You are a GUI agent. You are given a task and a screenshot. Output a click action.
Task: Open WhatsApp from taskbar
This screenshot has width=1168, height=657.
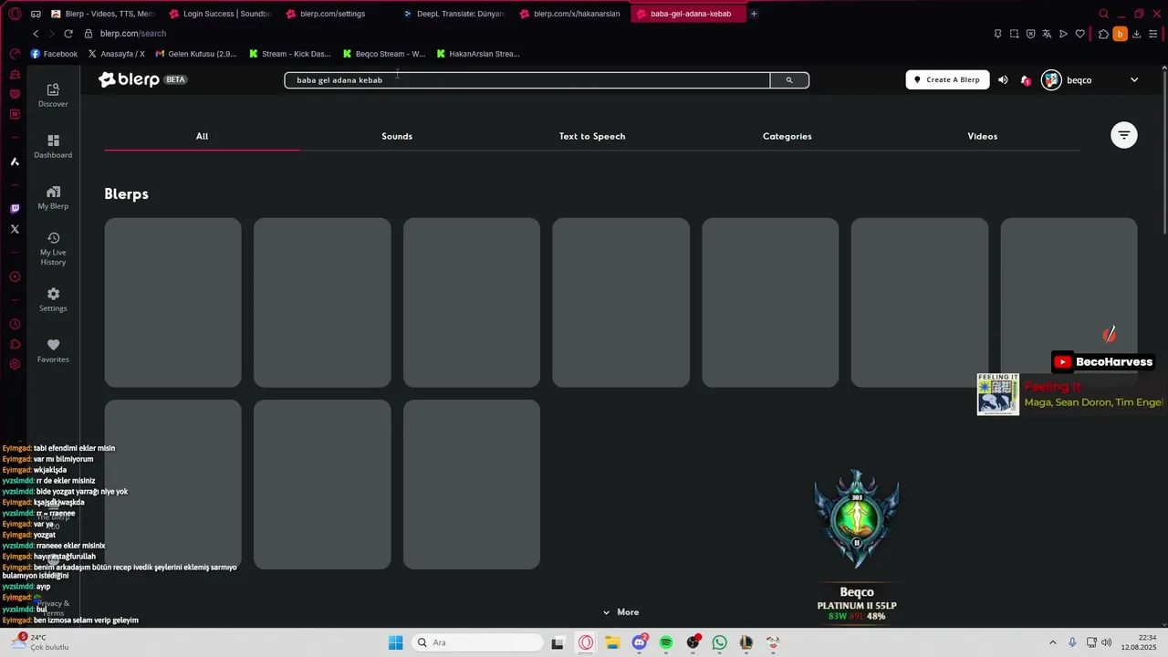coord(720,642)
